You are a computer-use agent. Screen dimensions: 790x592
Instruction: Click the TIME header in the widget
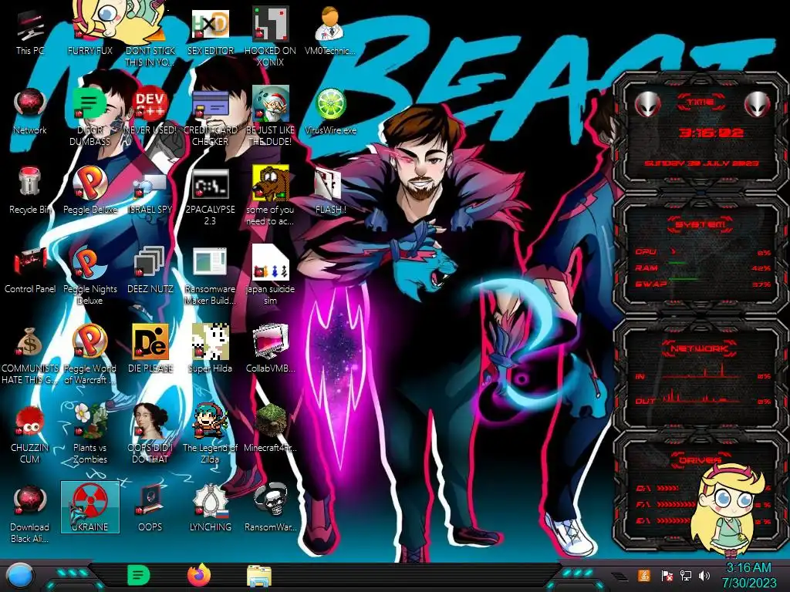[701, 103]
